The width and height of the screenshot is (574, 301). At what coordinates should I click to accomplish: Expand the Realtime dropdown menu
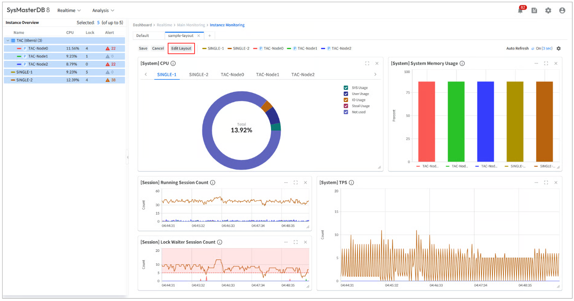point(69,10)
